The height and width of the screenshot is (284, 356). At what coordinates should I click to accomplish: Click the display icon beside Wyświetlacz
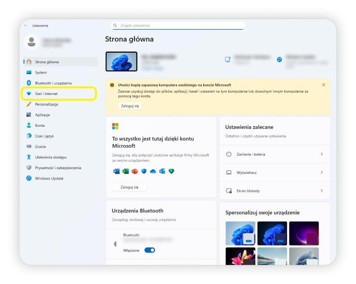(x=229, y=172)
